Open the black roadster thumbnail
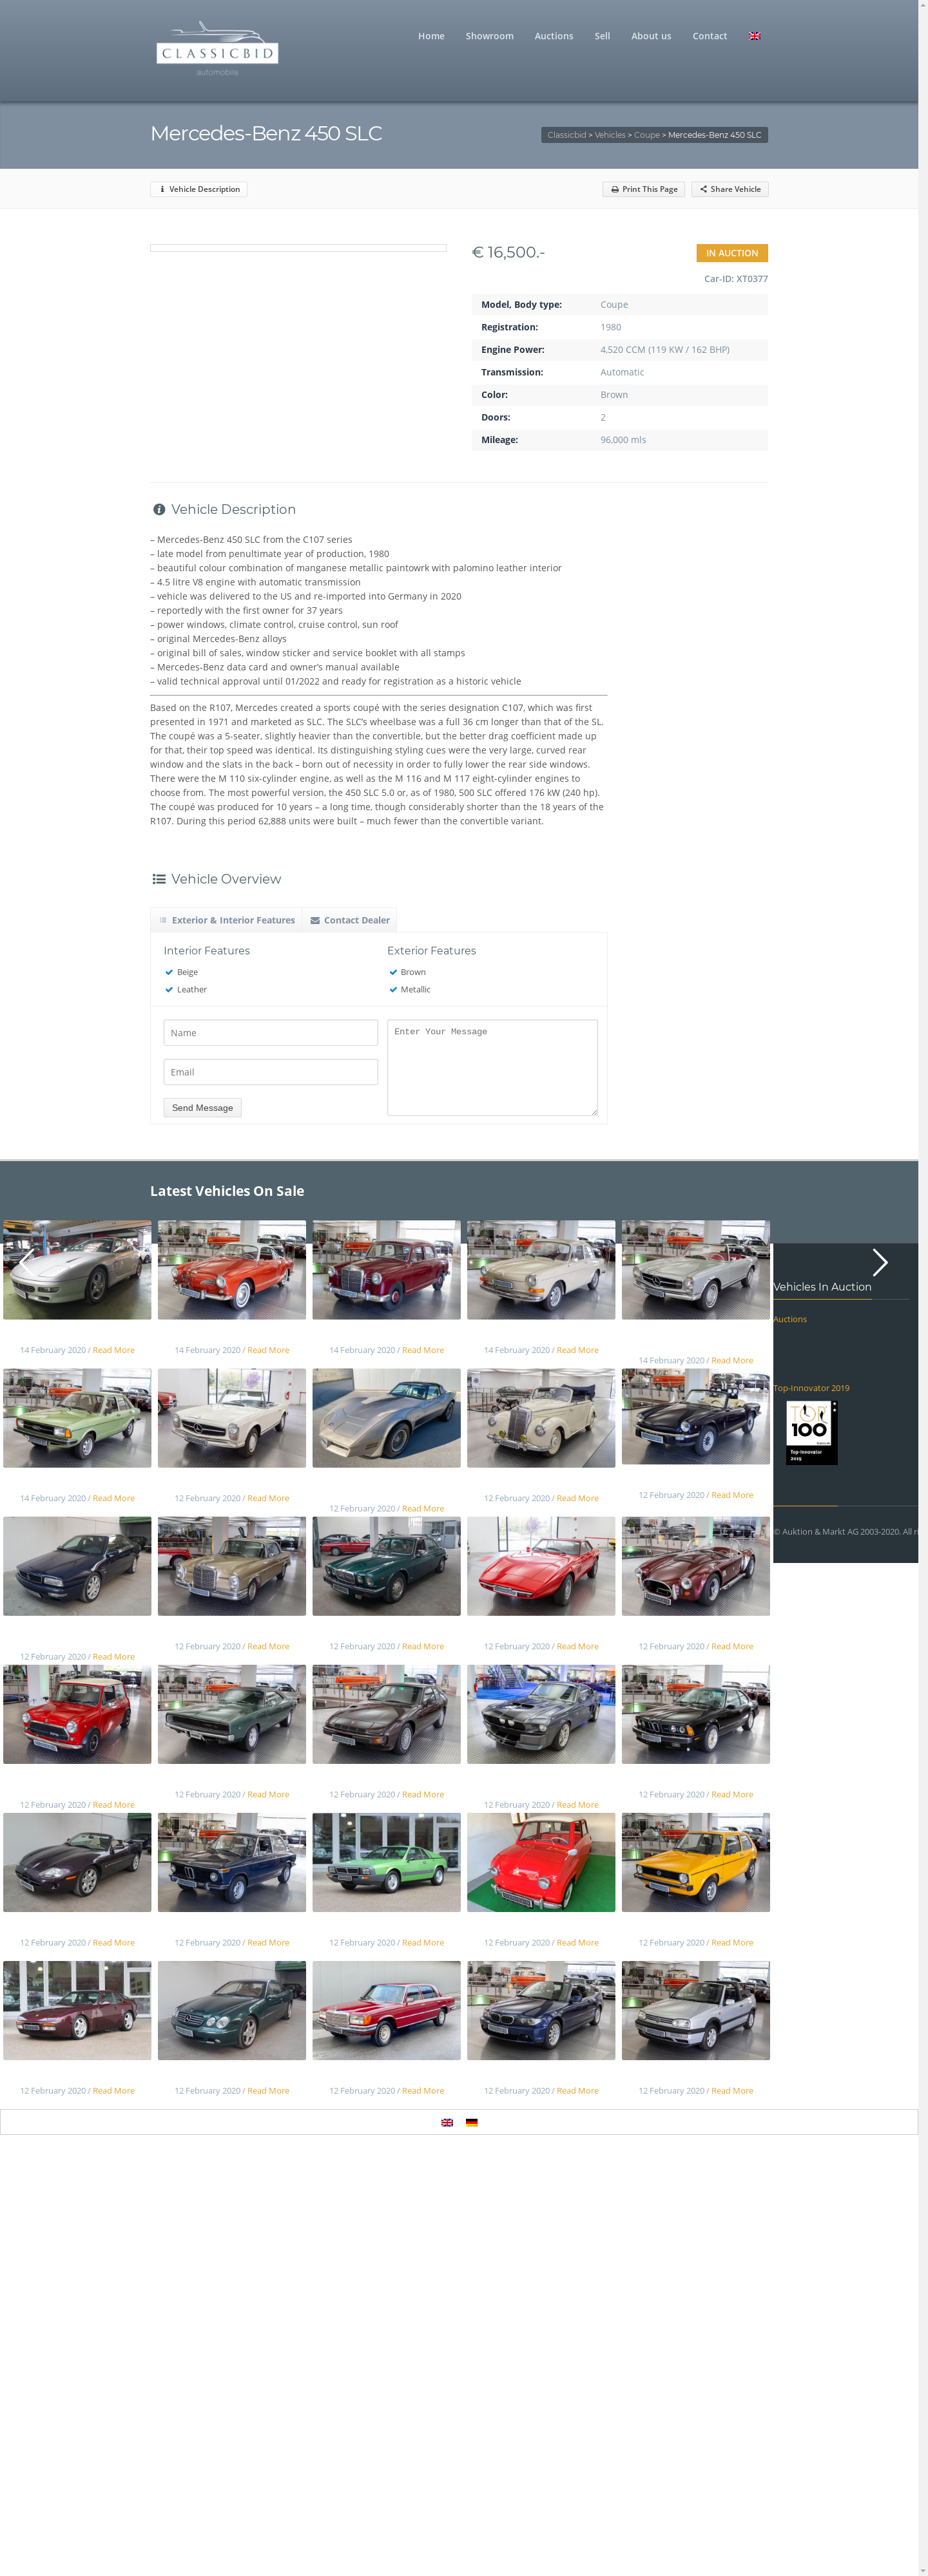Screen dimensions: 928x2576 pos(696,1416)
